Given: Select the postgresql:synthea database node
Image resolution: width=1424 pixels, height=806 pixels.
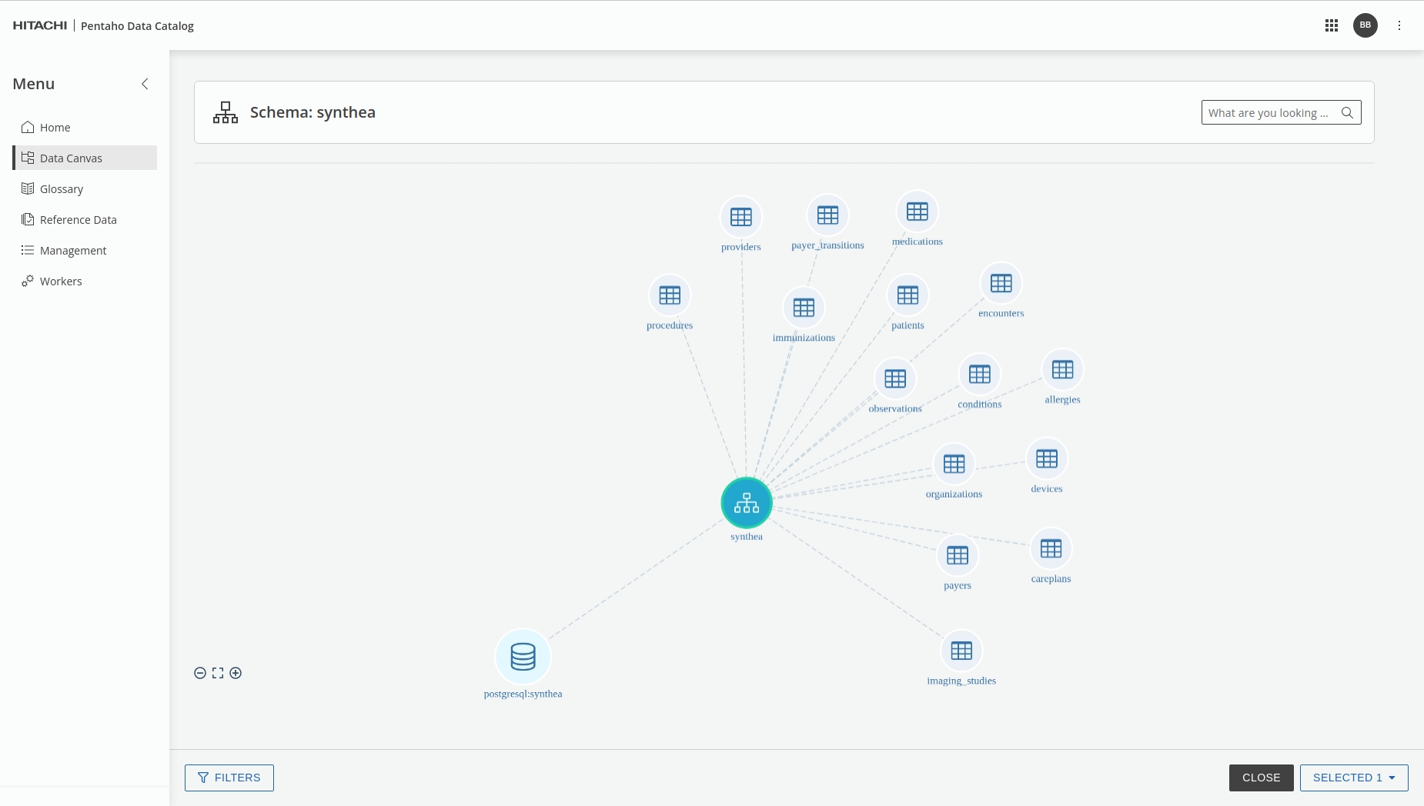Looking at the screenshot, I should click(x=523, y=657).
